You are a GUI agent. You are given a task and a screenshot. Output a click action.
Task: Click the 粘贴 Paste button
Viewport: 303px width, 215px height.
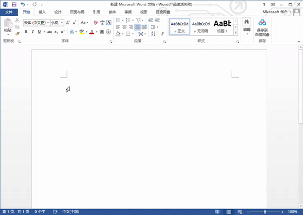click(8, 27)
